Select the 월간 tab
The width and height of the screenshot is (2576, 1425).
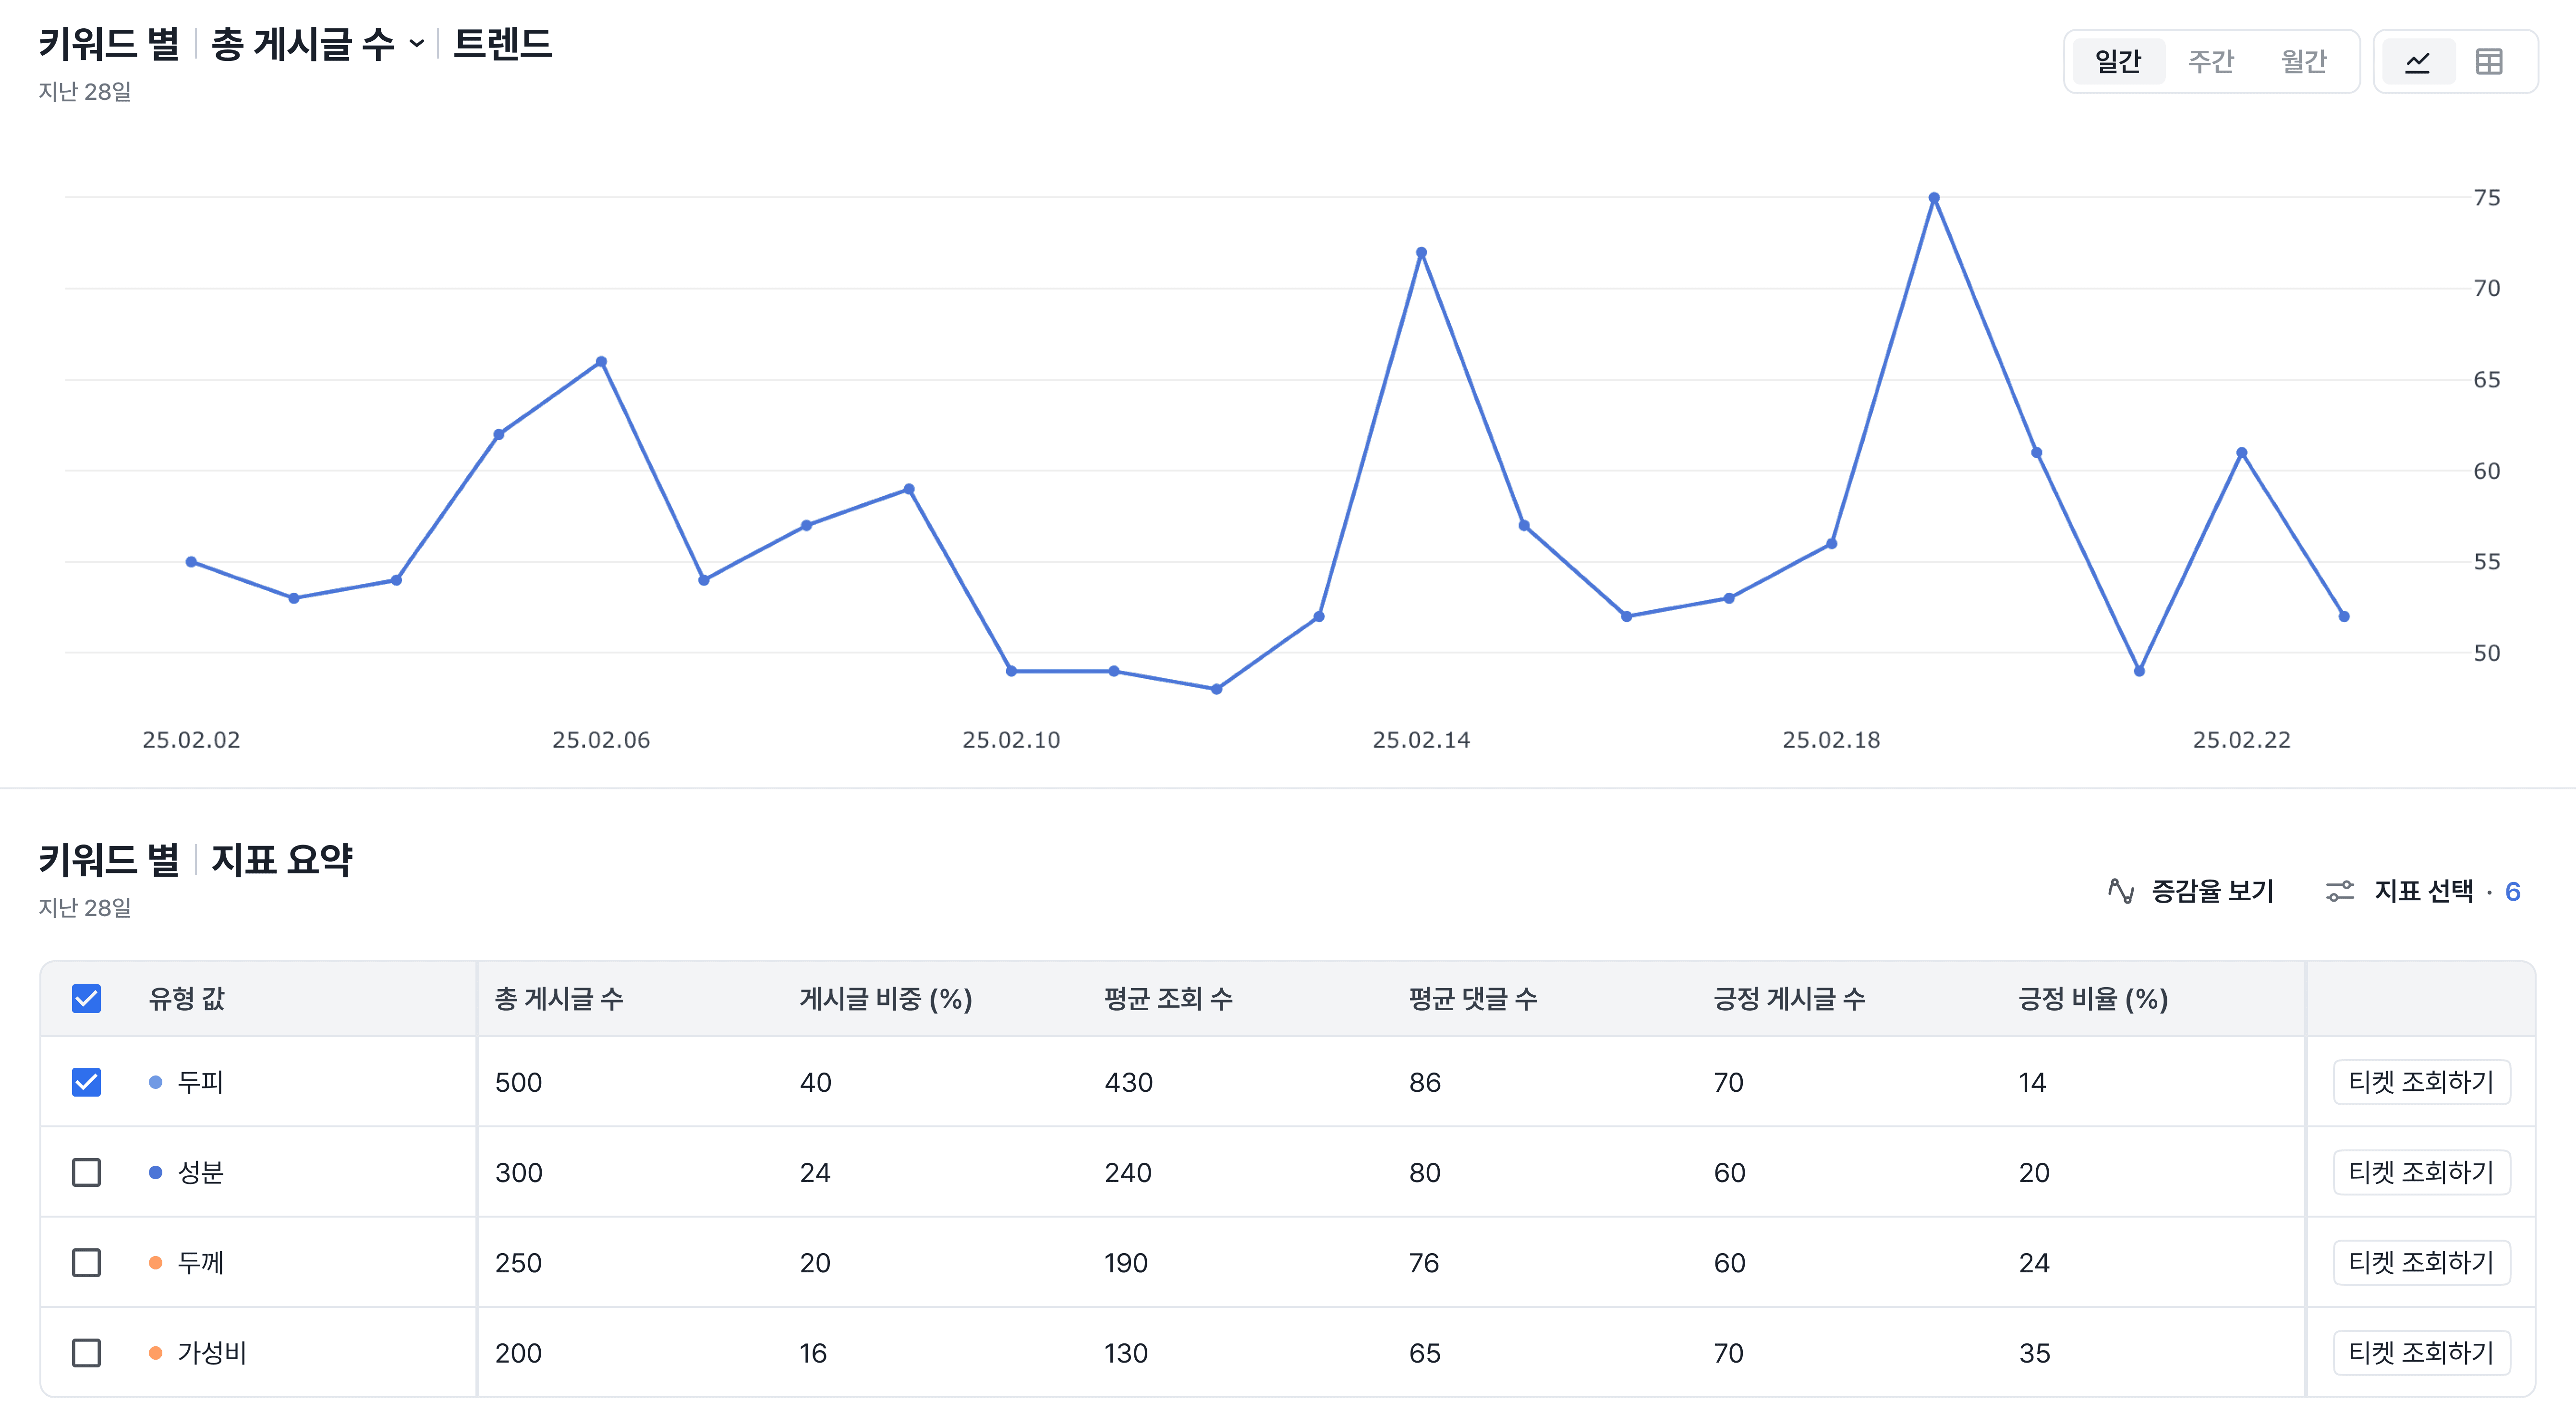[2304, 62]
